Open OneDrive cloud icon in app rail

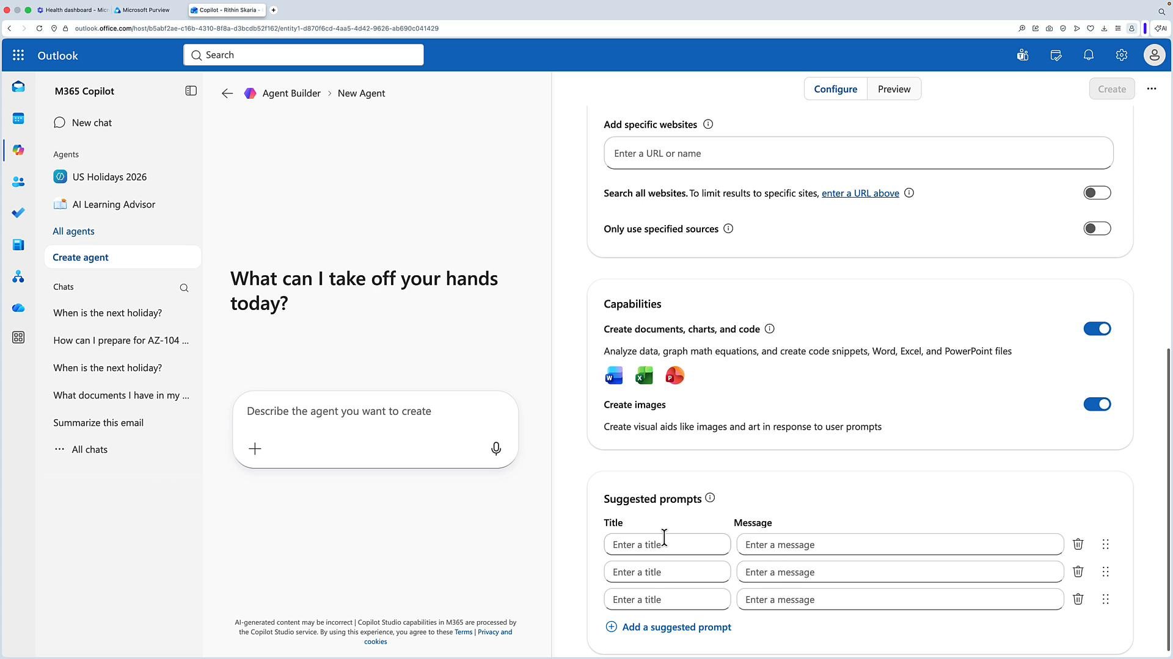click(x=18, y=308)
